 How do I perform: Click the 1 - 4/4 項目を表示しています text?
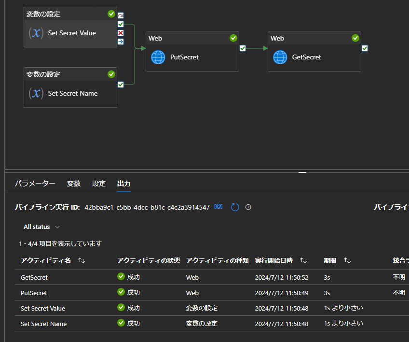[x=60, y=244]
